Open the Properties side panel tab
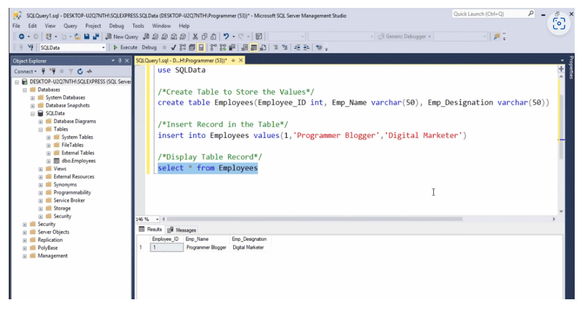585x309 pixels. [571, 68]
